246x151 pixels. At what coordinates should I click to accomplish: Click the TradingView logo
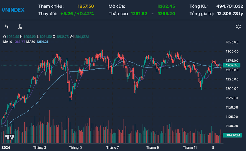pyautogui.click(x=10, y=137)
